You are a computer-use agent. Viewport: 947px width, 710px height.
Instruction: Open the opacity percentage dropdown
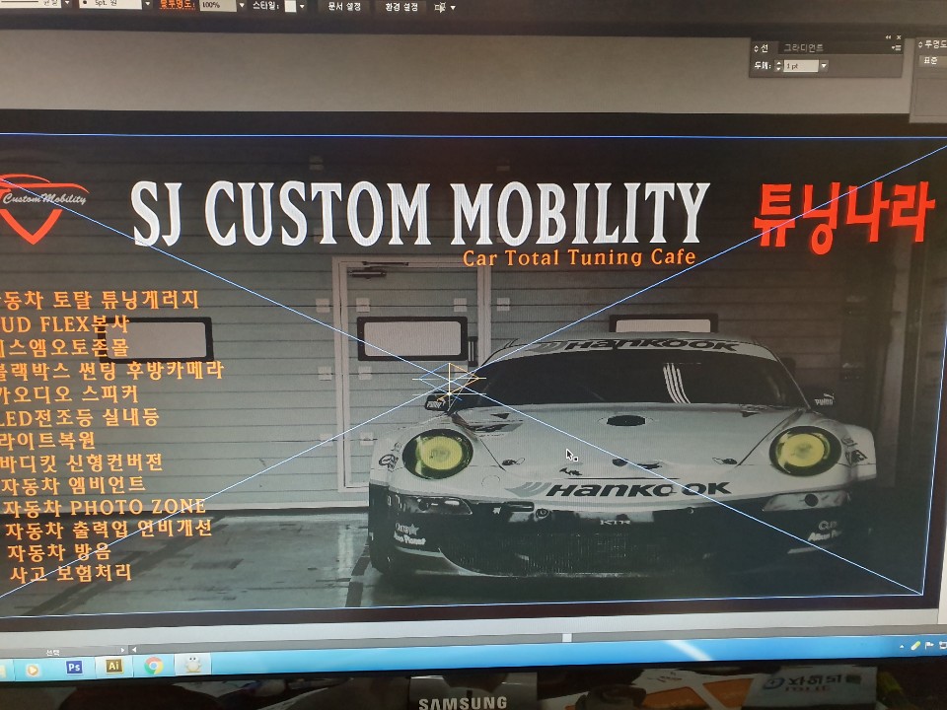[x=242, y=6]
